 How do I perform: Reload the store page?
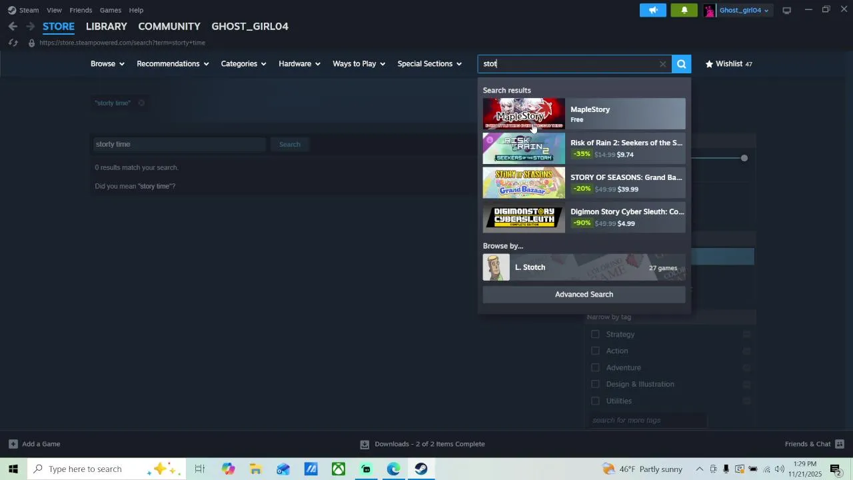pos(13,43)
